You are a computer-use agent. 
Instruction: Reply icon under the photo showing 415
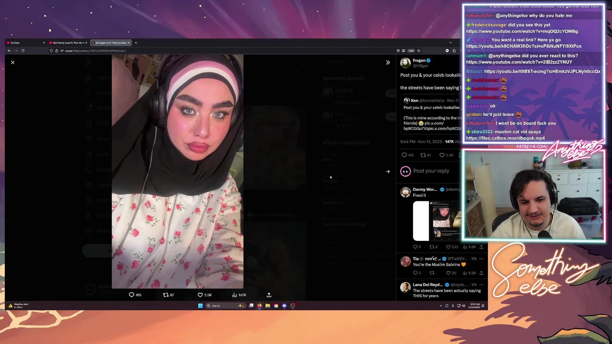131,295
